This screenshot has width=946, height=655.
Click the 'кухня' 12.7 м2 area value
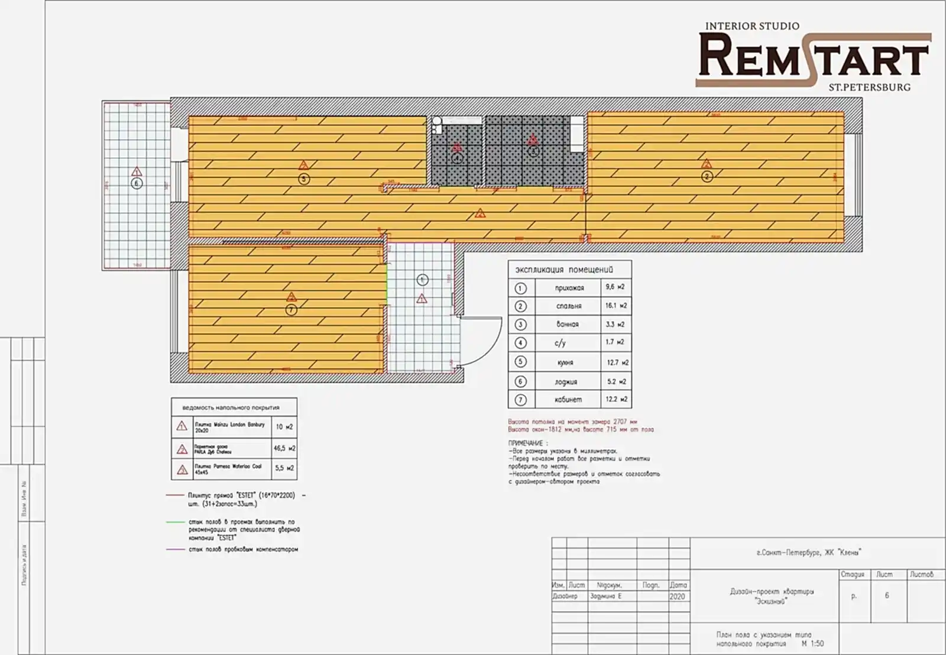click(x=617, y=362)
